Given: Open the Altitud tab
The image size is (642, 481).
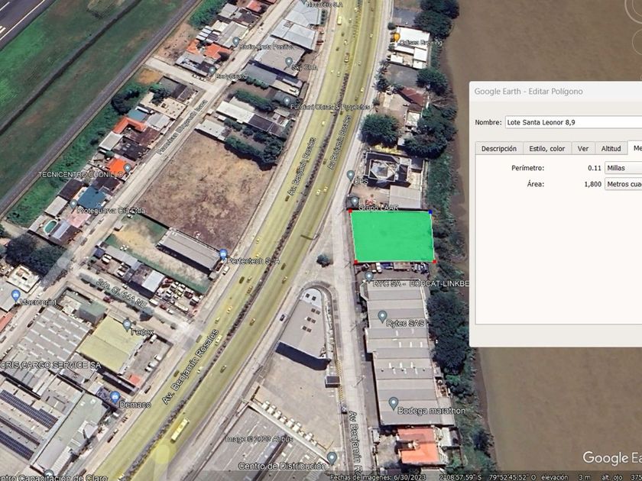Looking at the screenshot, I should coord(611,148).
